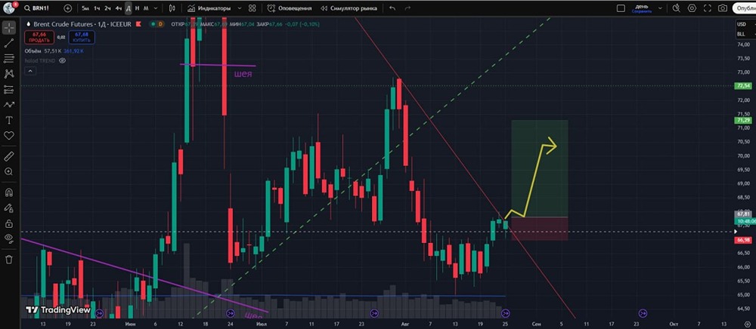Click the red flag next to ICEEUR
Screen dimensions: 756x329
coord(139,23)
